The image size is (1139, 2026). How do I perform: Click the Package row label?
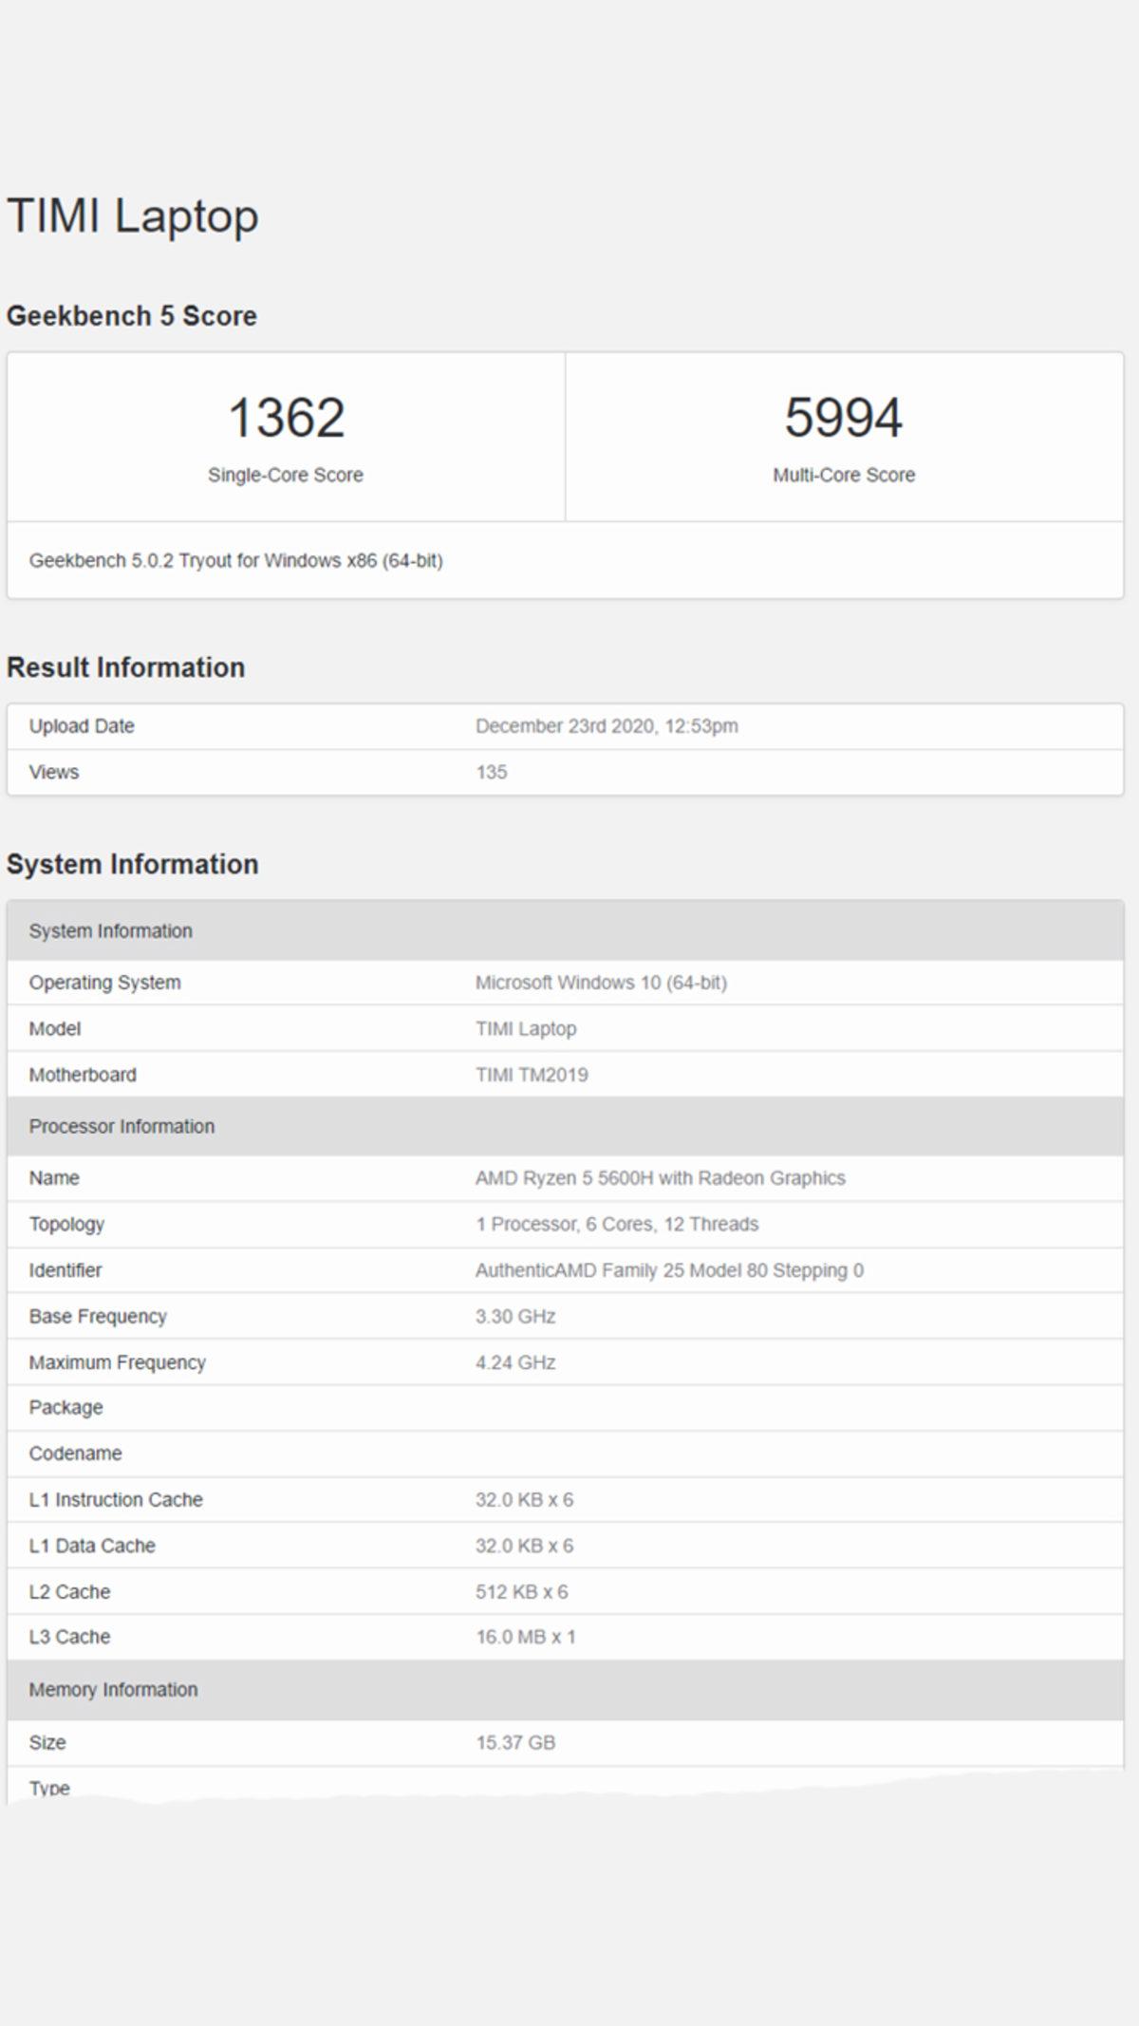65,1408
